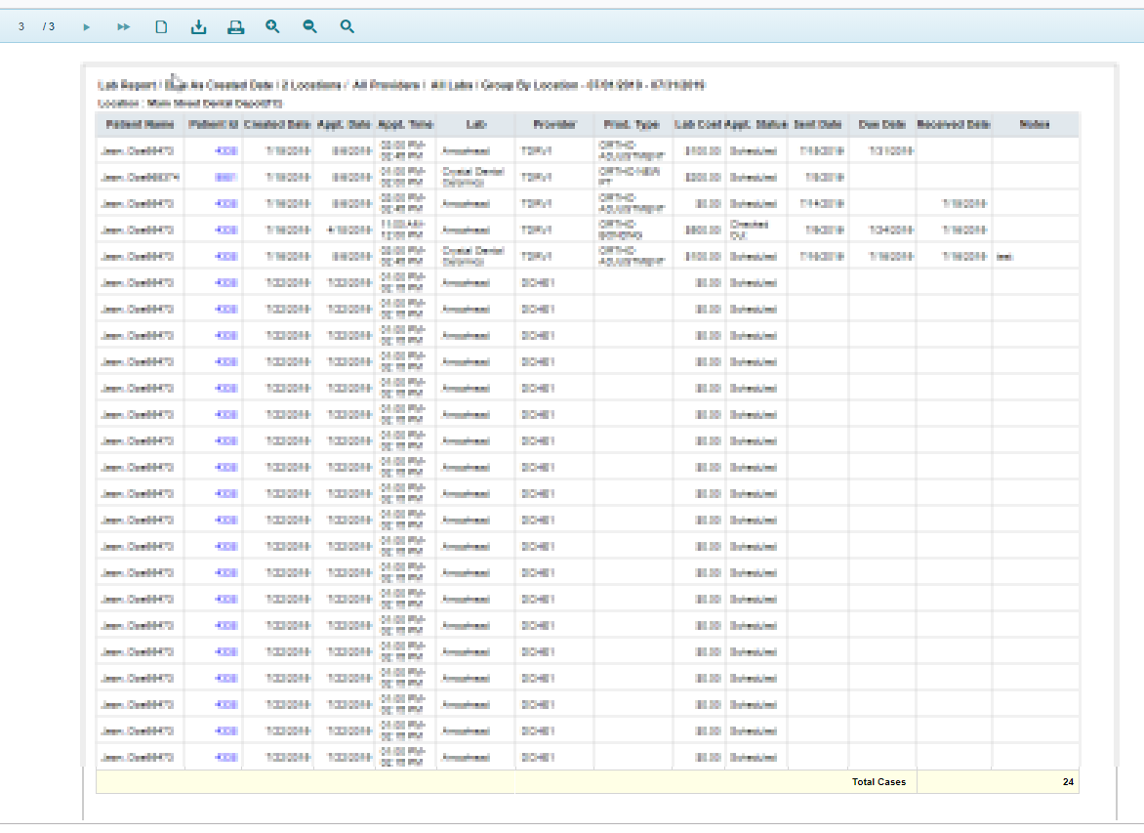This screenshot has width=1144, height=833.
Task: Click the Notes column header
Action: pos(1035,125)
